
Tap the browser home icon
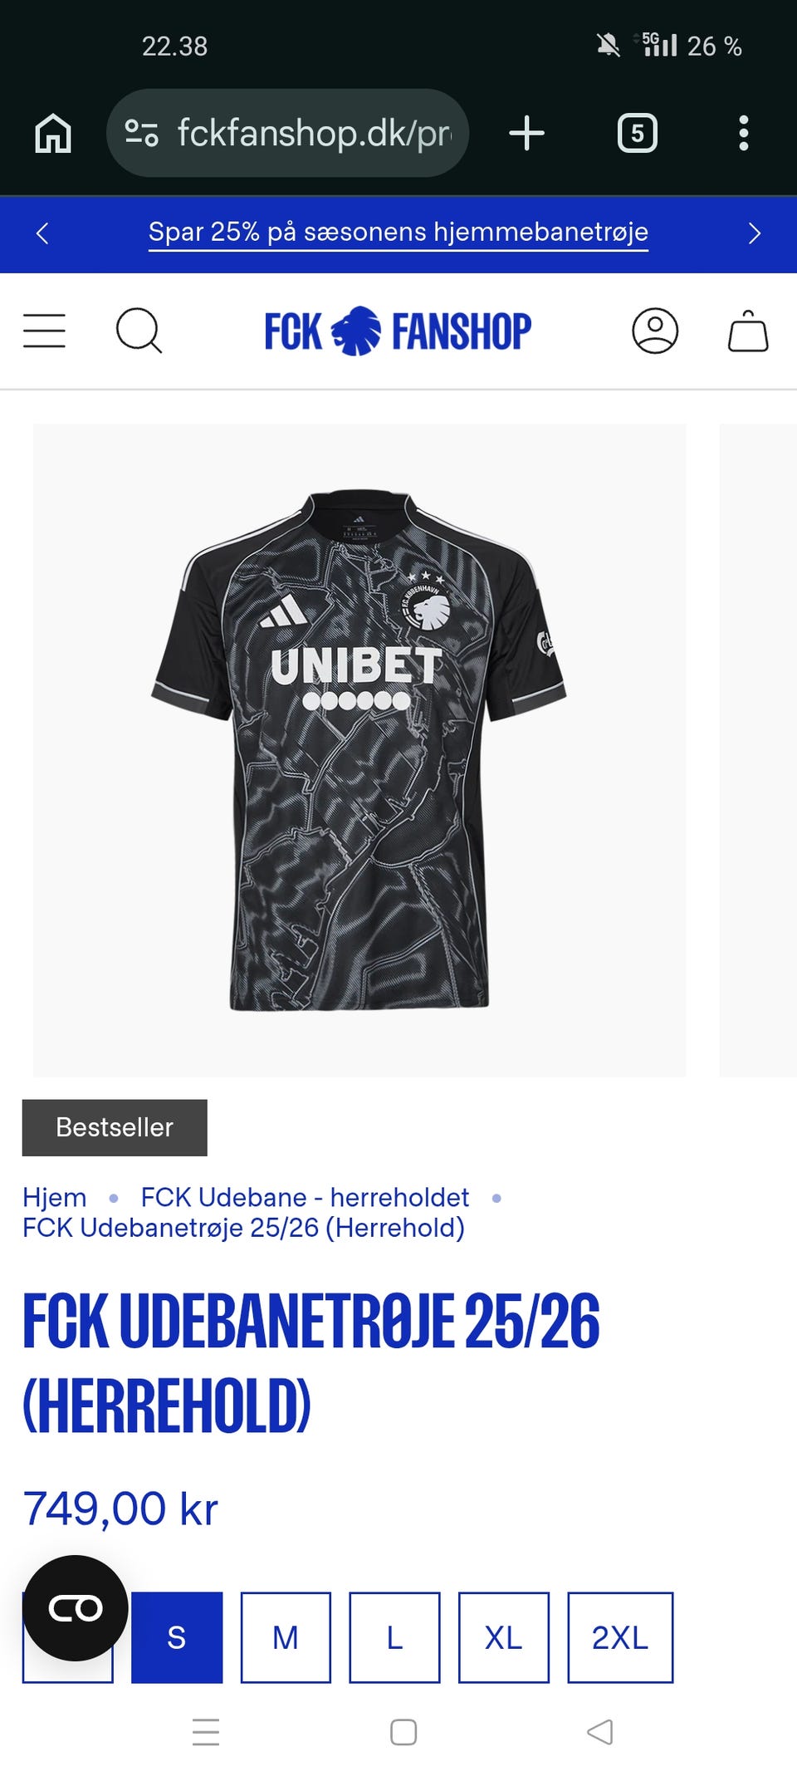pyautogui.click(x=53, y=133)
